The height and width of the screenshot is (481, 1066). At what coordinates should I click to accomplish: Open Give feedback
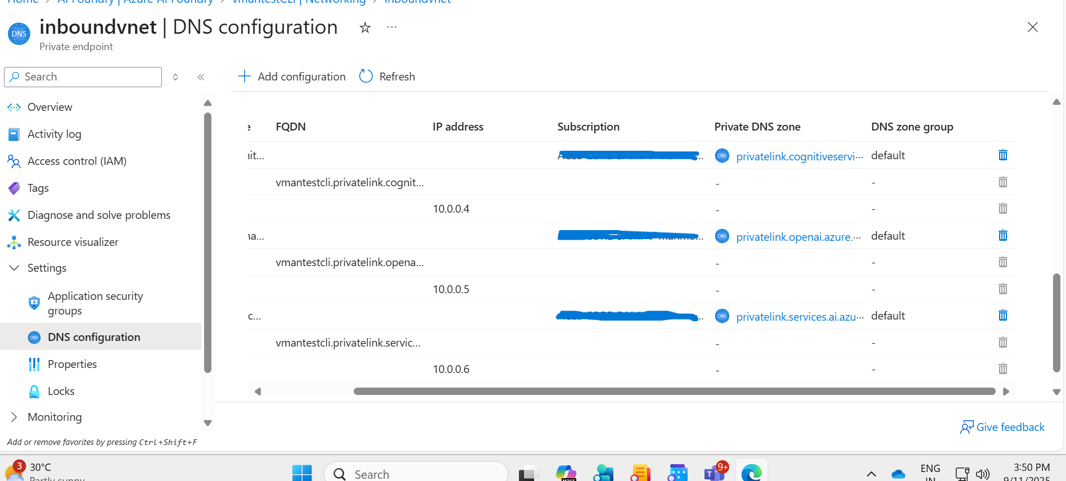pyautogui.click(x=1002, y=427)
